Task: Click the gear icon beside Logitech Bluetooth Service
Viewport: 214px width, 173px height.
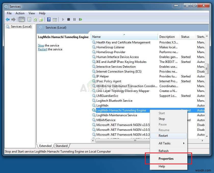Action: [x=94, y=100]
